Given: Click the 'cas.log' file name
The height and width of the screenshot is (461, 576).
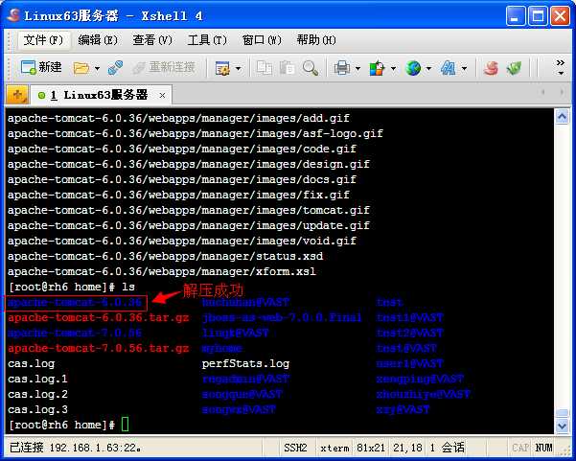Looking at the screenshot, I should 32,363.
